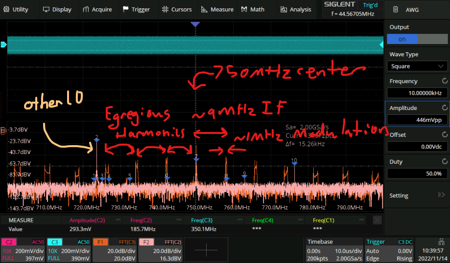Open the Math menu

coord(253,9)
